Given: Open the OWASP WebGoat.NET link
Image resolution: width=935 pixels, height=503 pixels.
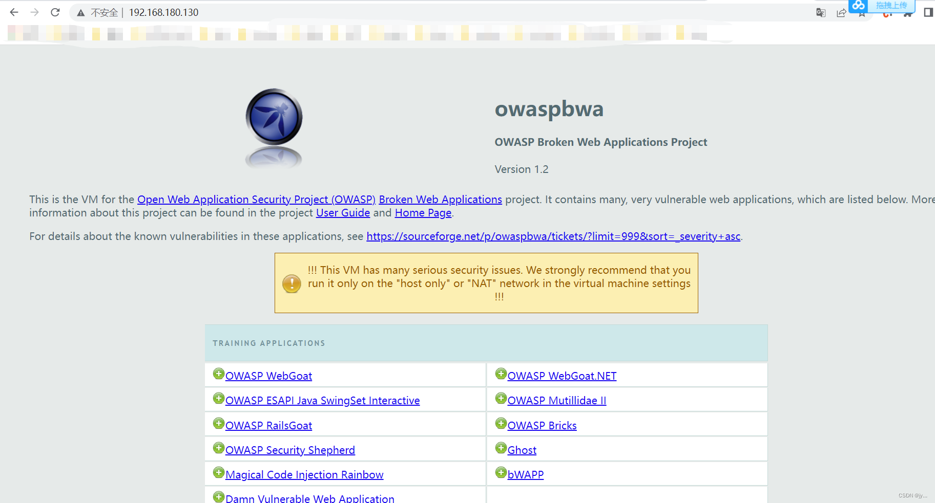Looking at the screenshot, I should [562, 376].
